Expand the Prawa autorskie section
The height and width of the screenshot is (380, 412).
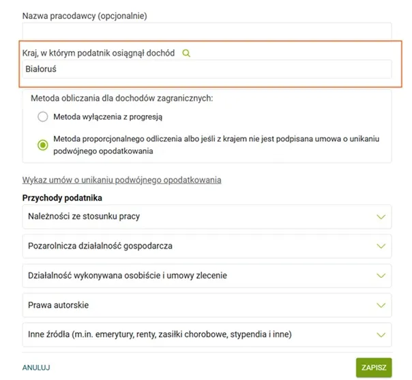pos(58,305)
